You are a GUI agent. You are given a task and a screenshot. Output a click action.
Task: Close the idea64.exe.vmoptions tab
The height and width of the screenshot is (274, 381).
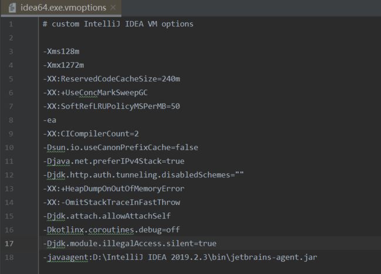(113, 8)
